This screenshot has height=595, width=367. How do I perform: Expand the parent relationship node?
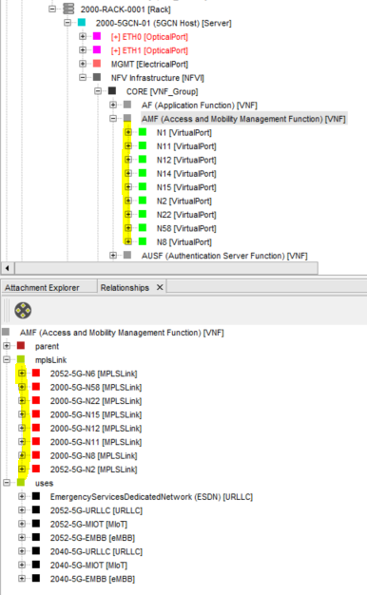click(7, 346)
